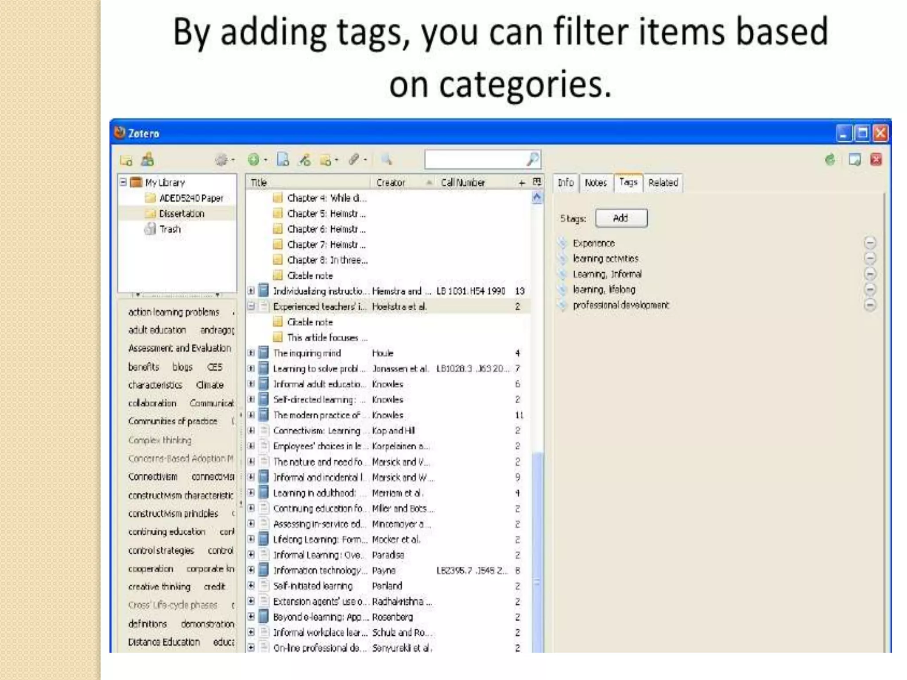Click the New Collection folder icon

126,160
